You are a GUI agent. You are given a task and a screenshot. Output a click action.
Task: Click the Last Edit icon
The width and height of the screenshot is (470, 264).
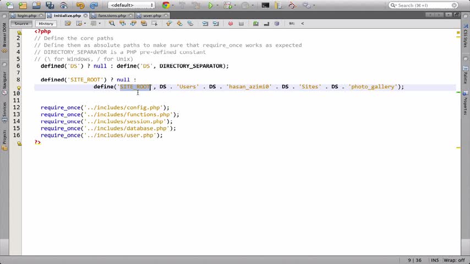(x=68, y=23)
